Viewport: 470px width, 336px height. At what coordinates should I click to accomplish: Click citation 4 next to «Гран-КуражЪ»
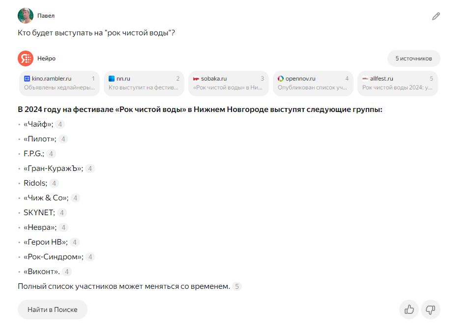(90, 168)
